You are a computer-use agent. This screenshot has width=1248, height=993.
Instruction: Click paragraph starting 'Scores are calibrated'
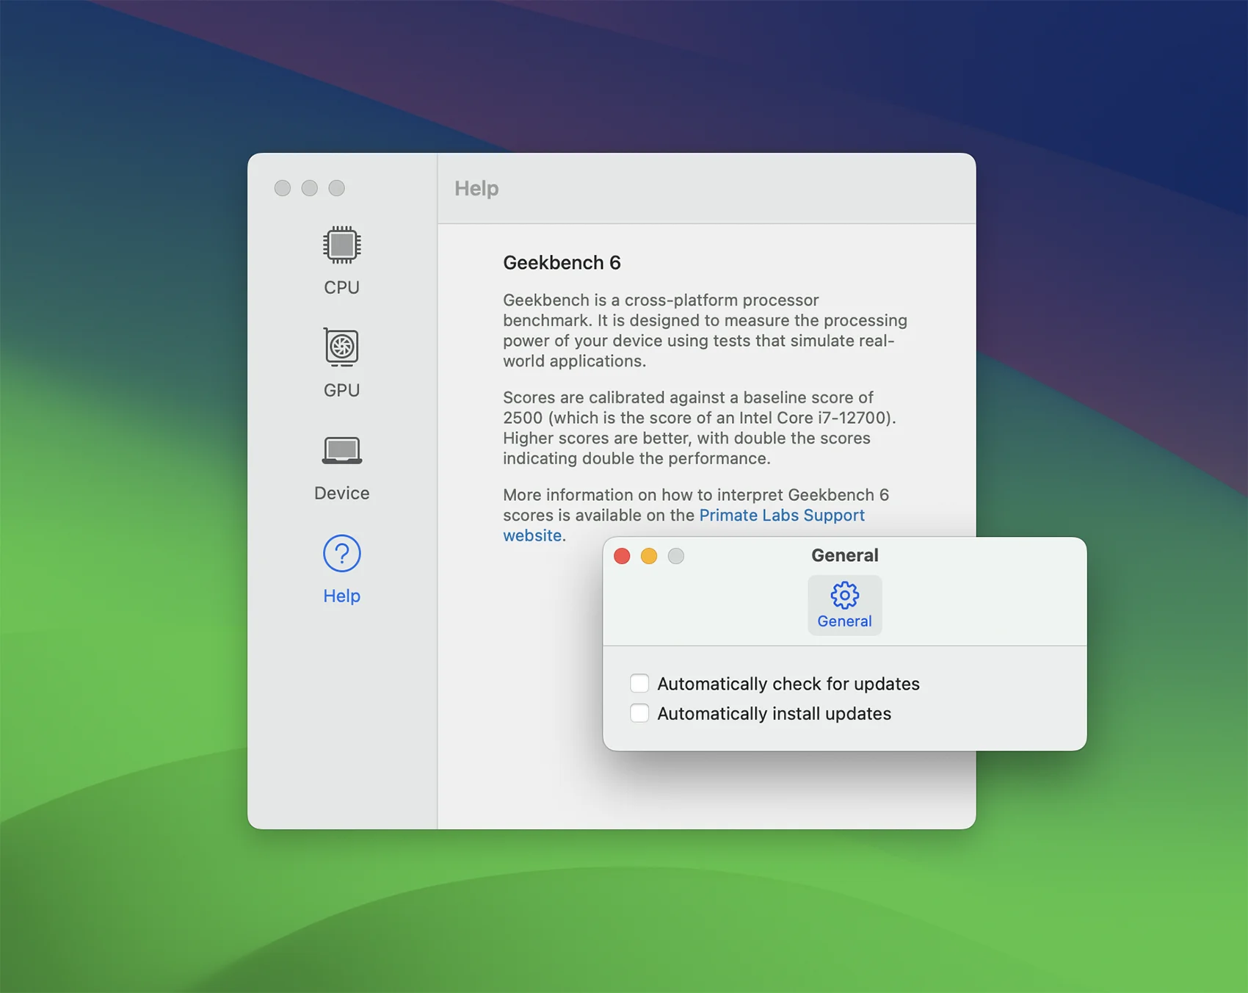[x=700, y=427]
